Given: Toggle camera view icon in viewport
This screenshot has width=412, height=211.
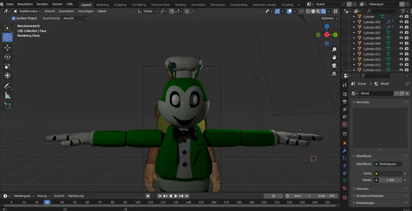Looking at the screenshot, I should coord(334,66).
